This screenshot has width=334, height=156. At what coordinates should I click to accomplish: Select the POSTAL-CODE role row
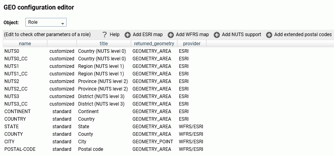[168, 149]
